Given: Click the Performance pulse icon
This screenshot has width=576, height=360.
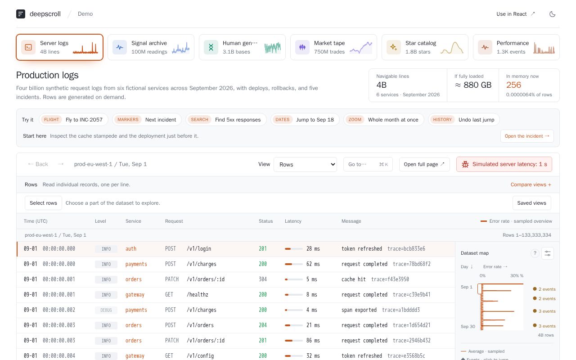Looking at the screenshot, I should click(x=485, y=47).
